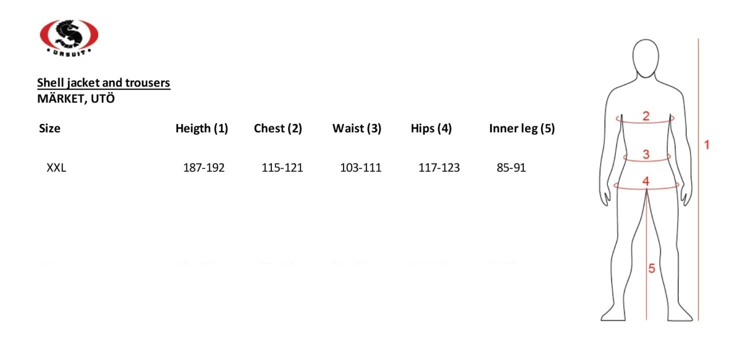This screenshot has width=742, height=350.
Task: Select the Chest (2) column header
Action: (x=278, y=128)
